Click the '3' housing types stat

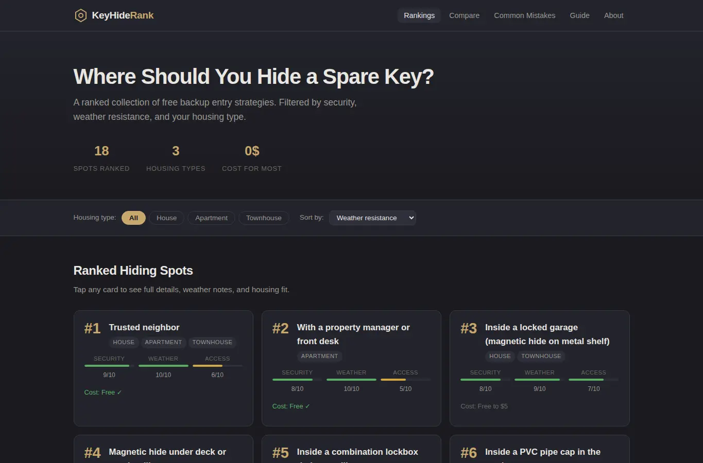point(176,151)
